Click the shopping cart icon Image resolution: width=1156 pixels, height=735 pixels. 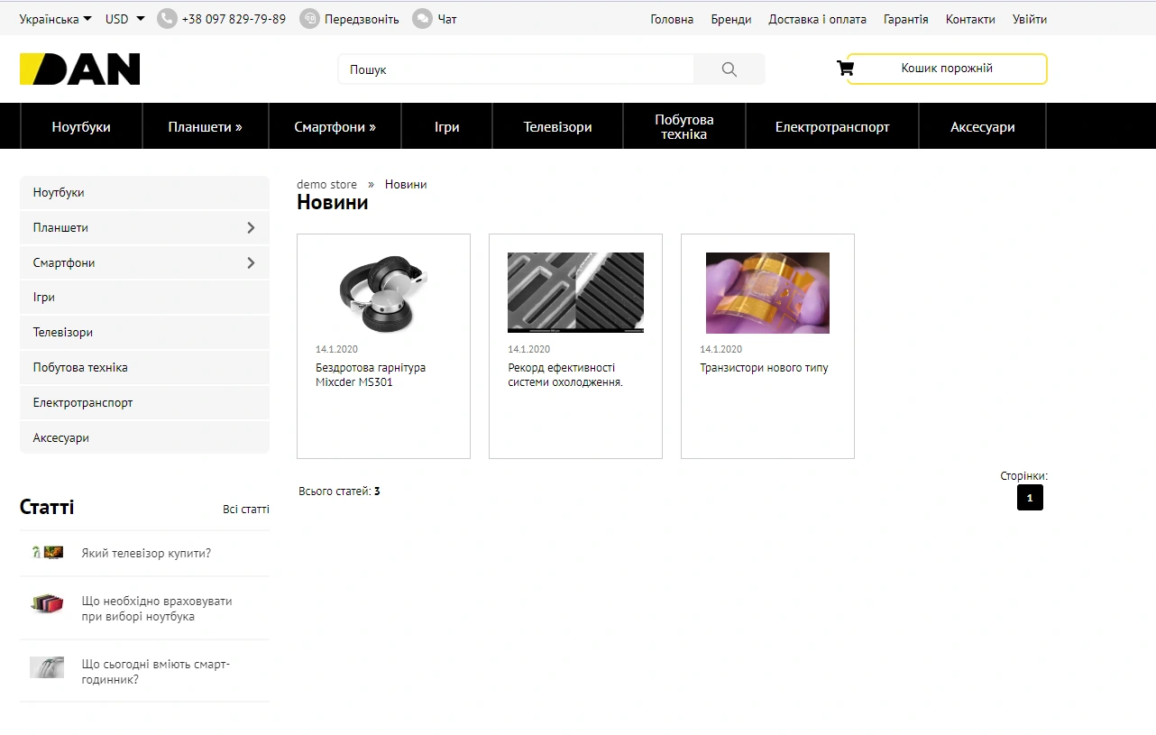click(x=845, y=69)
